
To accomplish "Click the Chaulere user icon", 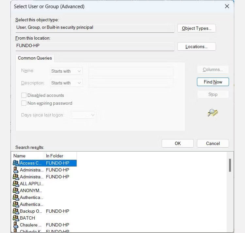I will [x=16, y=224].
